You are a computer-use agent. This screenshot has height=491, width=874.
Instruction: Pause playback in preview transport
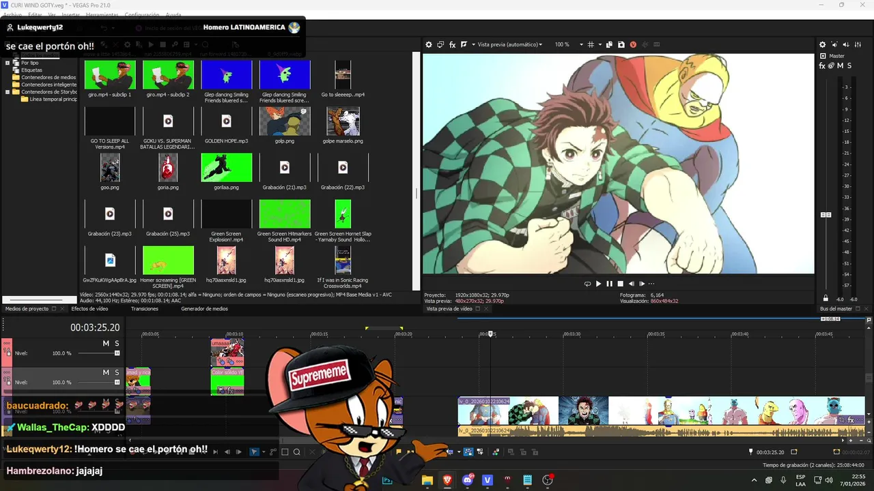(x=609, y=284)
